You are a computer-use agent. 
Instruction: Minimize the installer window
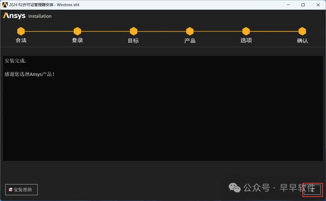tap(288, 5)
